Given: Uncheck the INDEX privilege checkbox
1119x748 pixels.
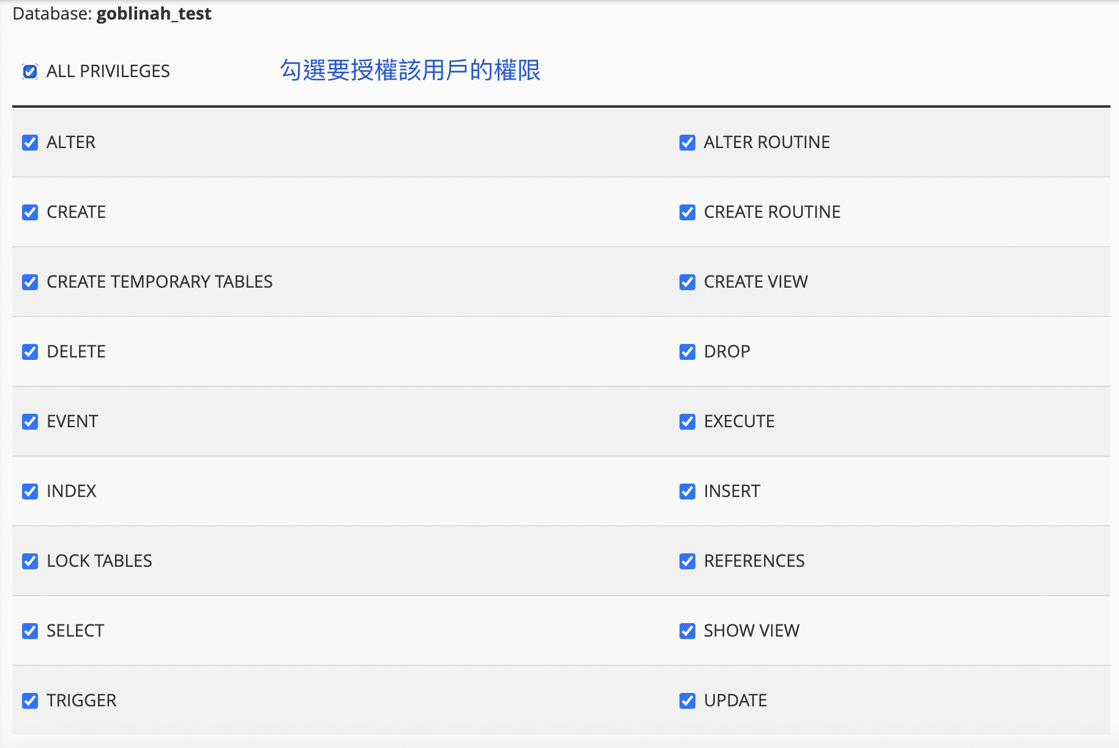Looking at the screenshot, I should pyautogui.click(x=29, y=492).
